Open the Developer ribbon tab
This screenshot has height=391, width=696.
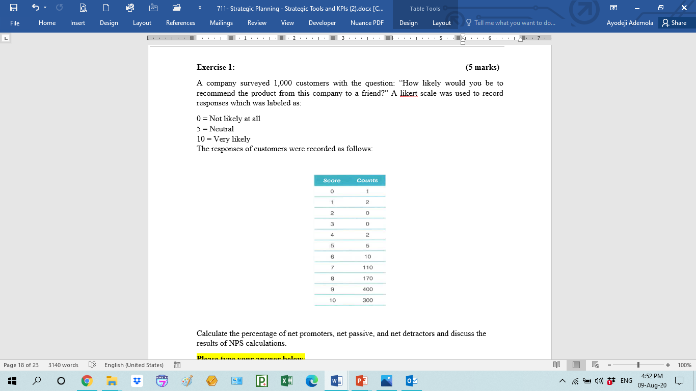pyautogui.click(x=323, y=23)
